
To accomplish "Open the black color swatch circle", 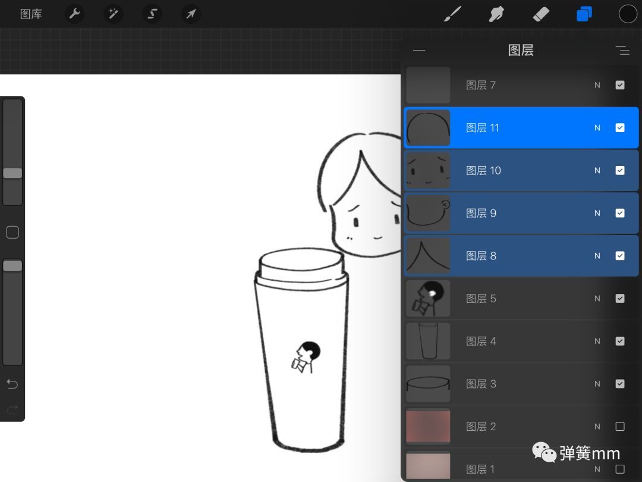I will [628, 14].
